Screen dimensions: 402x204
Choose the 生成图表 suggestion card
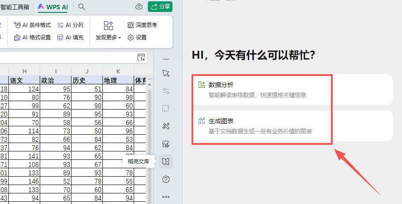pos(293,126)
